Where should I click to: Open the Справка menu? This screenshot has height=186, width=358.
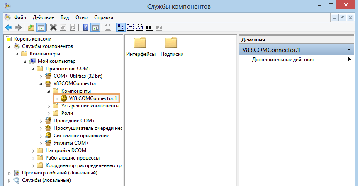(x=104, y=17)
